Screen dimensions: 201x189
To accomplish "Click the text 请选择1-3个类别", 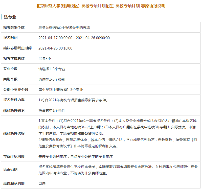I will [52, 79].
